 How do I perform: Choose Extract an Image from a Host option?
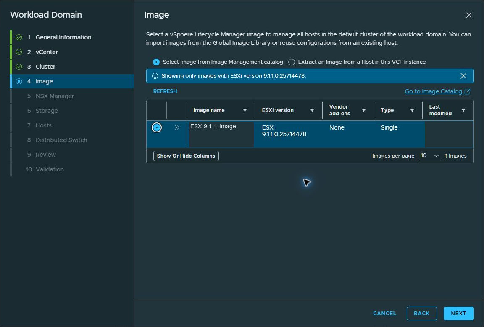292,62
